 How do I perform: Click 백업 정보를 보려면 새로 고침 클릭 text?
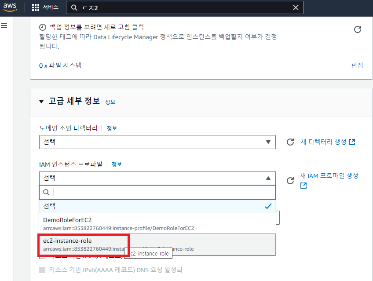(x=97, y=27)
